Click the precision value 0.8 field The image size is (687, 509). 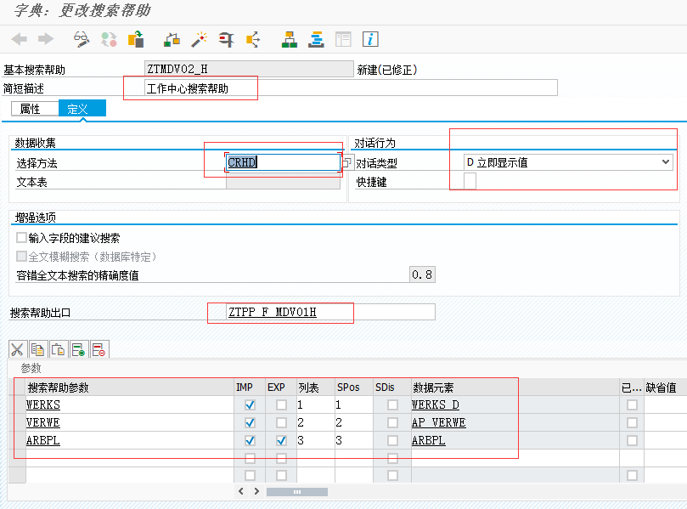coord(422,274)
